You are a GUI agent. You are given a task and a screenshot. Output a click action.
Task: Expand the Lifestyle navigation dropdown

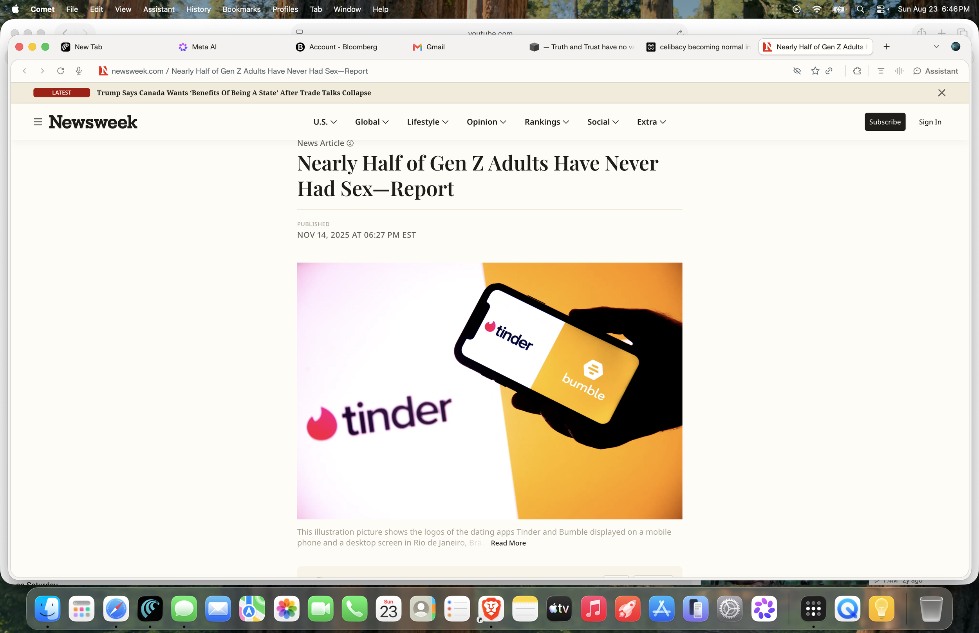(428, 122)
